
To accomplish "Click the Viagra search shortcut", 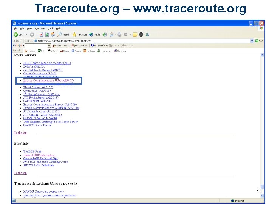I will (76, 51).
